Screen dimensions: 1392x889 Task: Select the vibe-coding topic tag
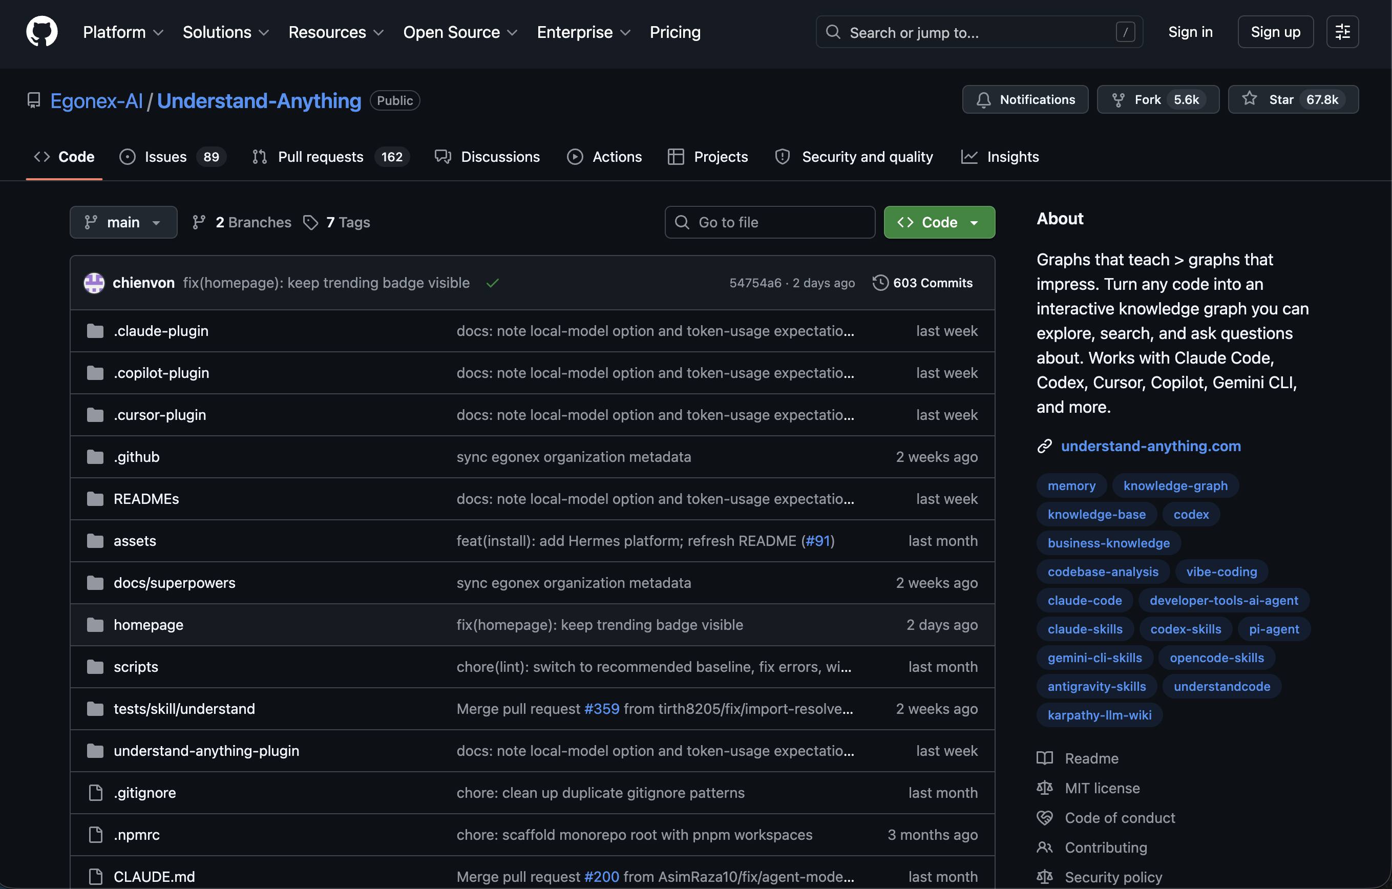(x=1221, y=571)
